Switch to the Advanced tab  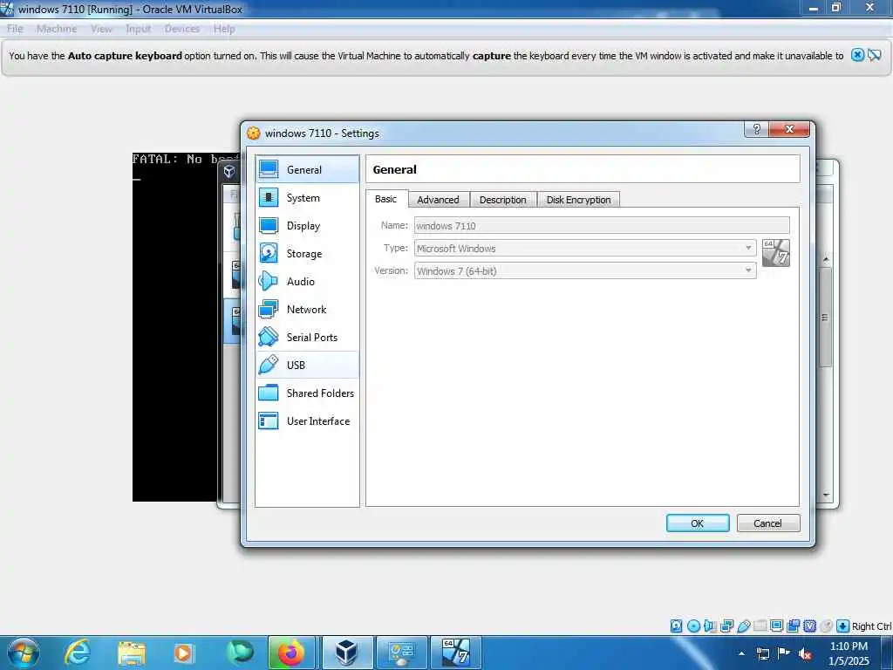pos(438,200)
